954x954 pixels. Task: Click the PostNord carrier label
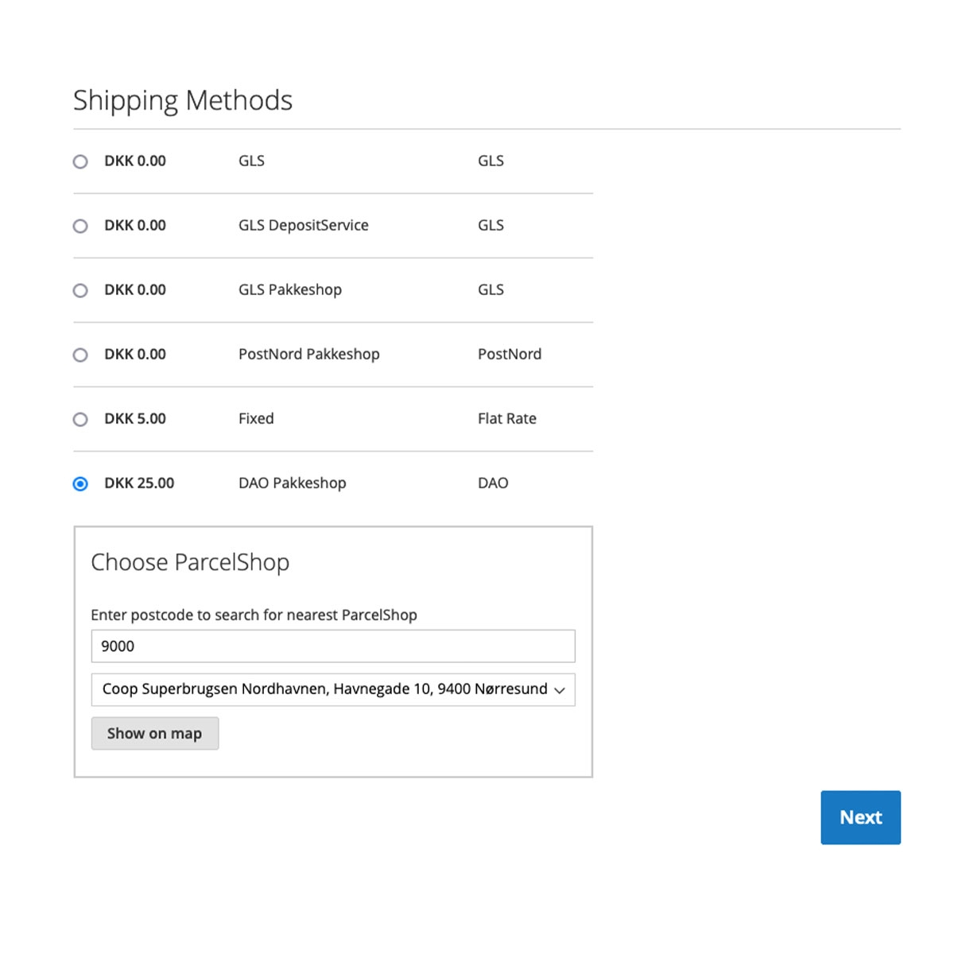(x=509, y=354)
